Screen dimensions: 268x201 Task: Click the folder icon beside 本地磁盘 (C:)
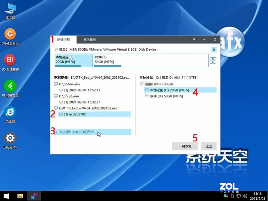147,90
